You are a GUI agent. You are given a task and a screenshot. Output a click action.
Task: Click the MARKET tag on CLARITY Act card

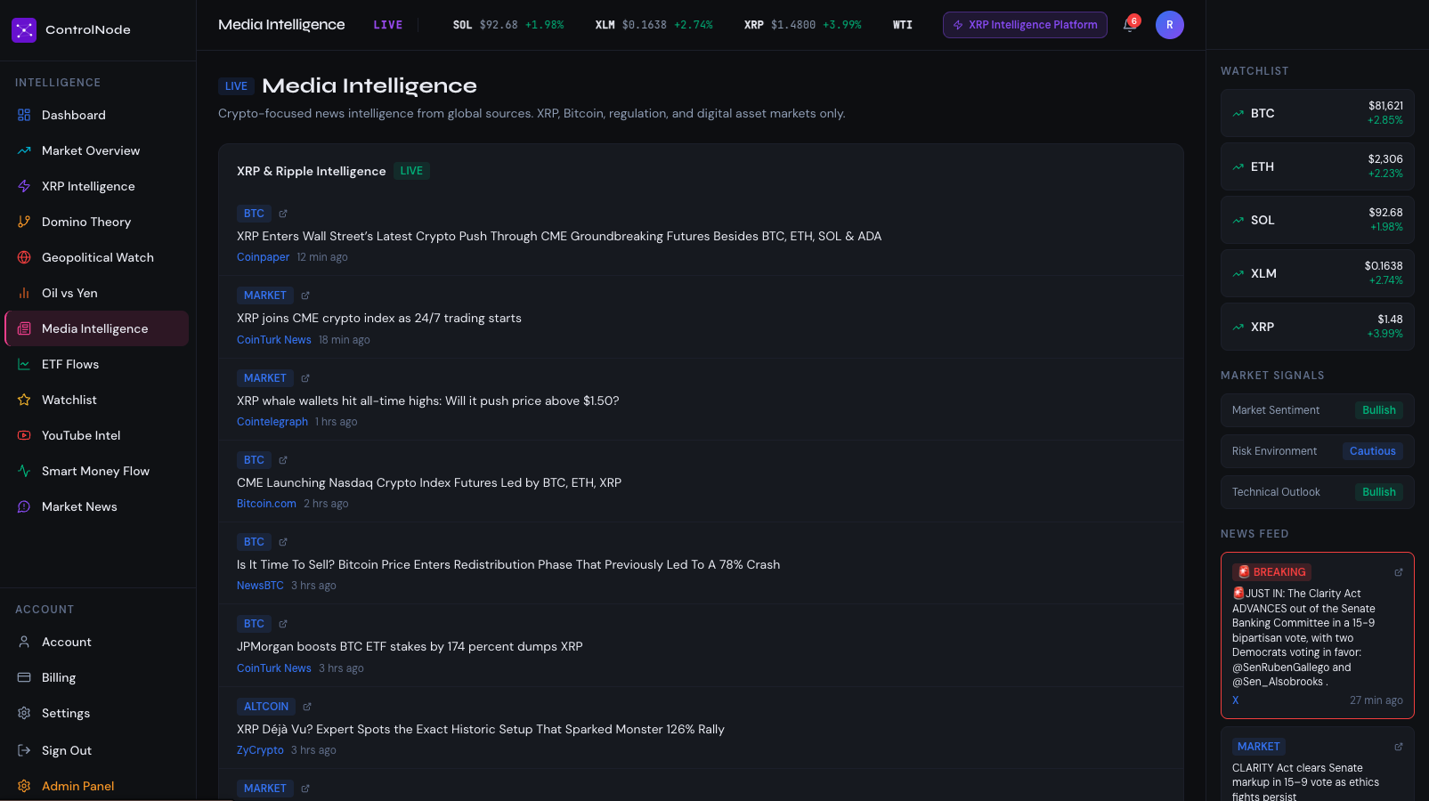click(x=1258, y=747)
